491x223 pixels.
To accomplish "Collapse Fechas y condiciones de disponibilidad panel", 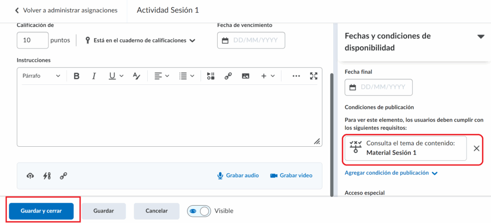I will click(480, 36).
